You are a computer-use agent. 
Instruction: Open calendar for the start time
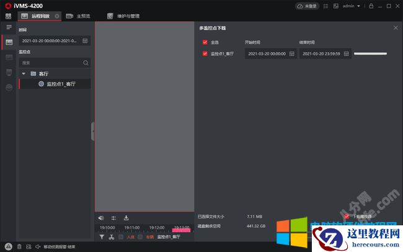(292, 53)
